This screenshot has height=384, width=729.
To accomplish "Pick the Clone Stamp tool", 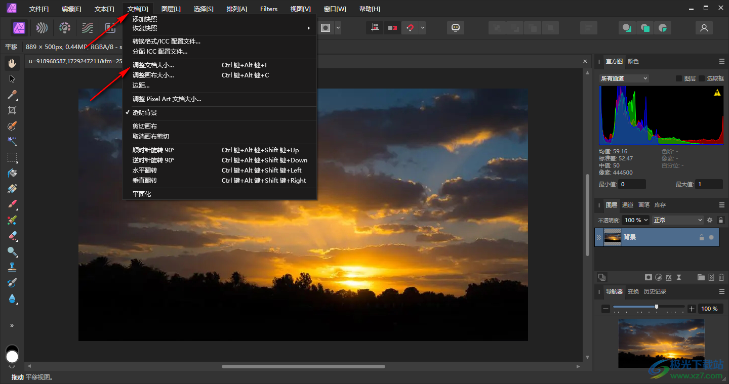I will [x=12, y=267].
